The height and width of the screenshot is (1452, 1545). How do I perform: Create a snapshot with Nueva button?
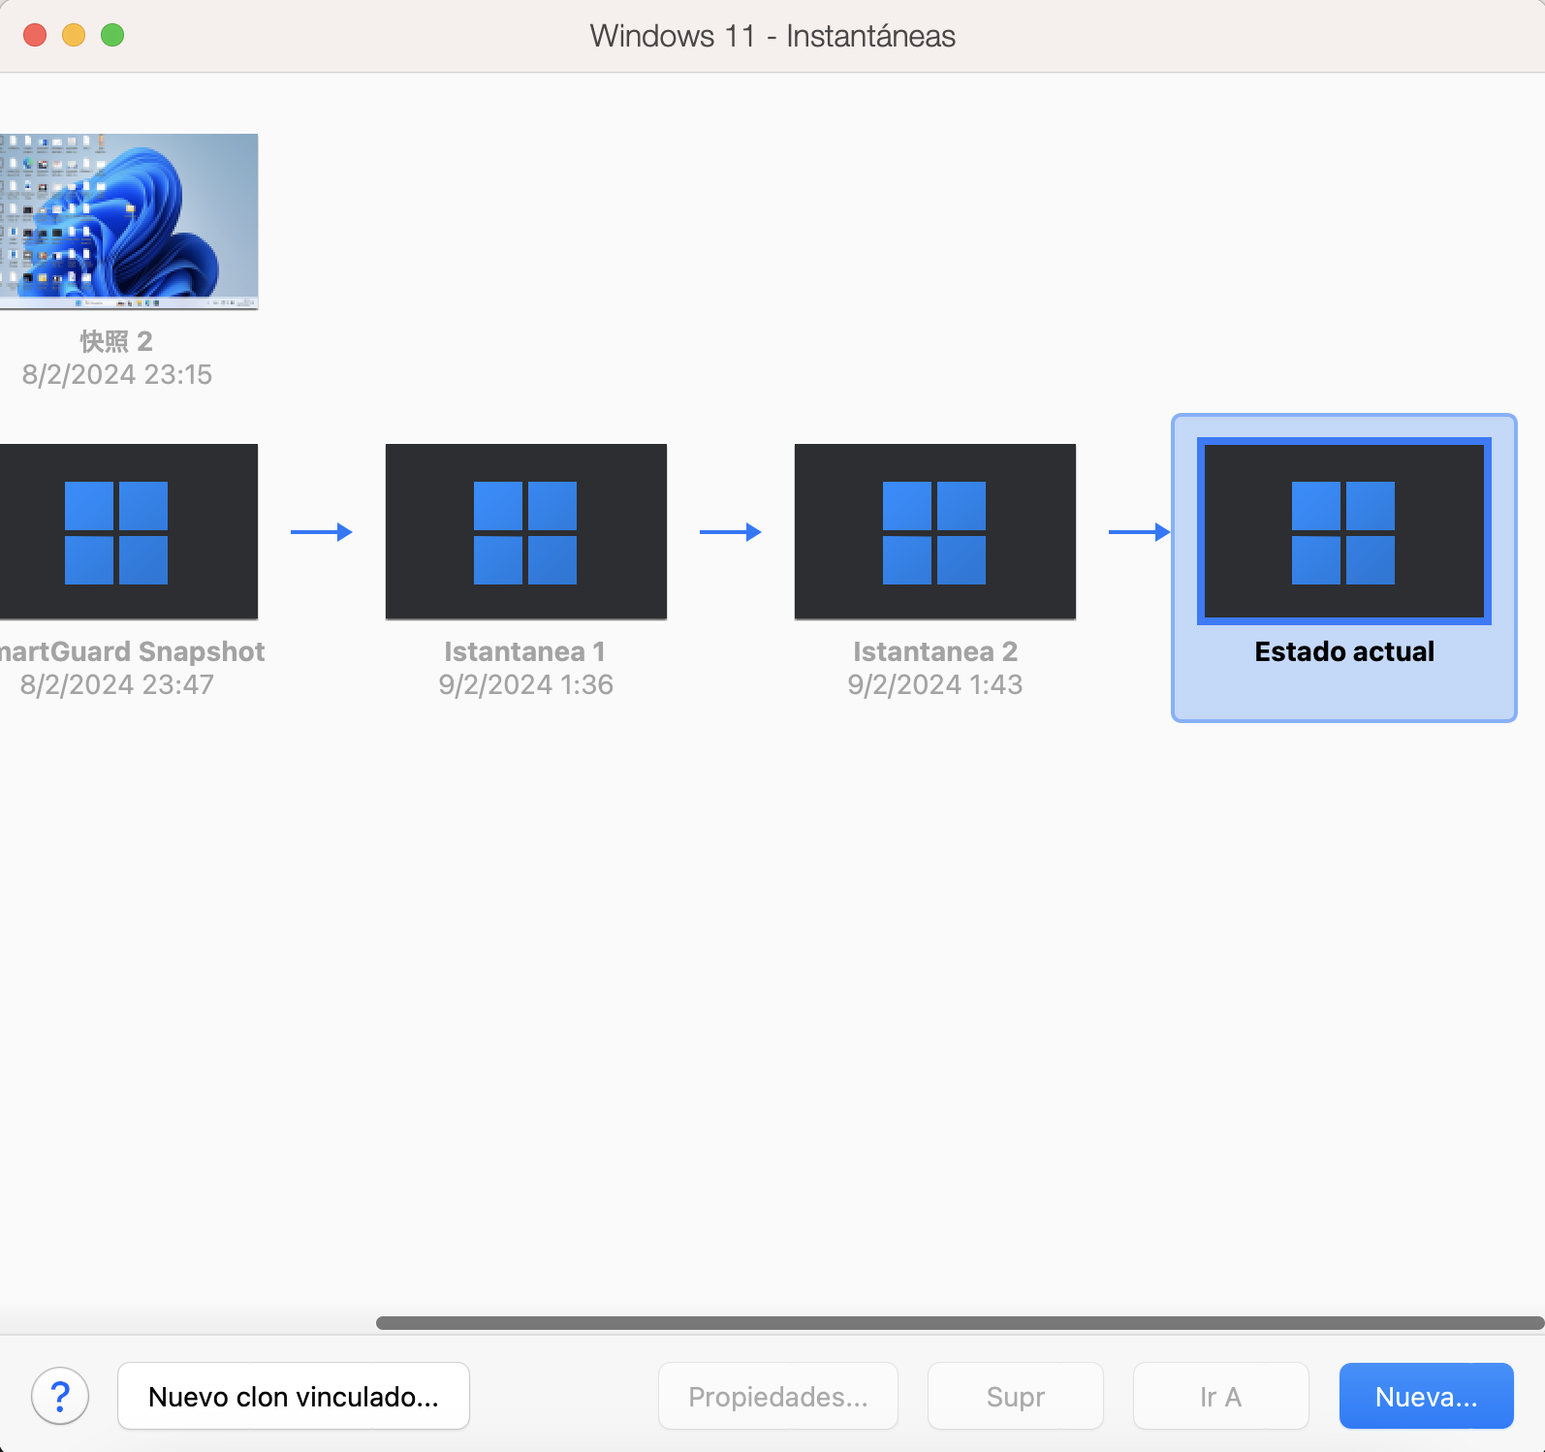(x=1426, y=1396)
